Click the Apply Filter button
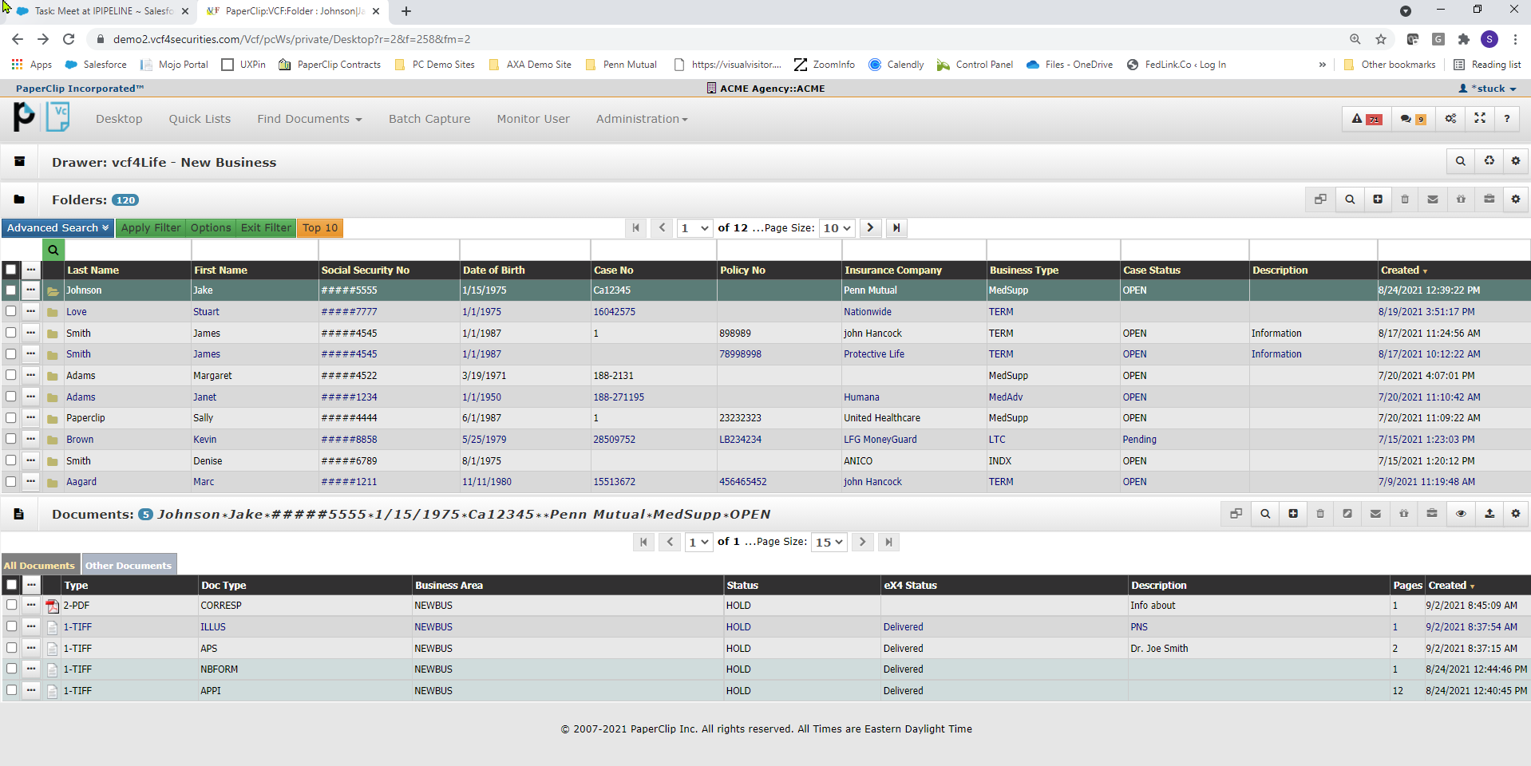The height and width of the screenshot is (766, 1531). pyautogui.click(x=151, y=228)
